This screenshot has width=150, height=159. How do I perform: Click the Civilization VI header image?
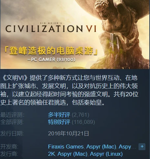[75, 34]
